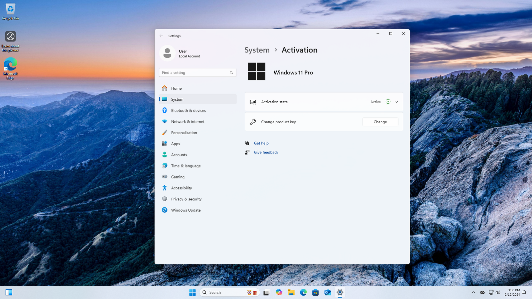This screenshot has width=532, height=299.
Task: Click the Windows Update refresh icon
Action: (165, 210)
